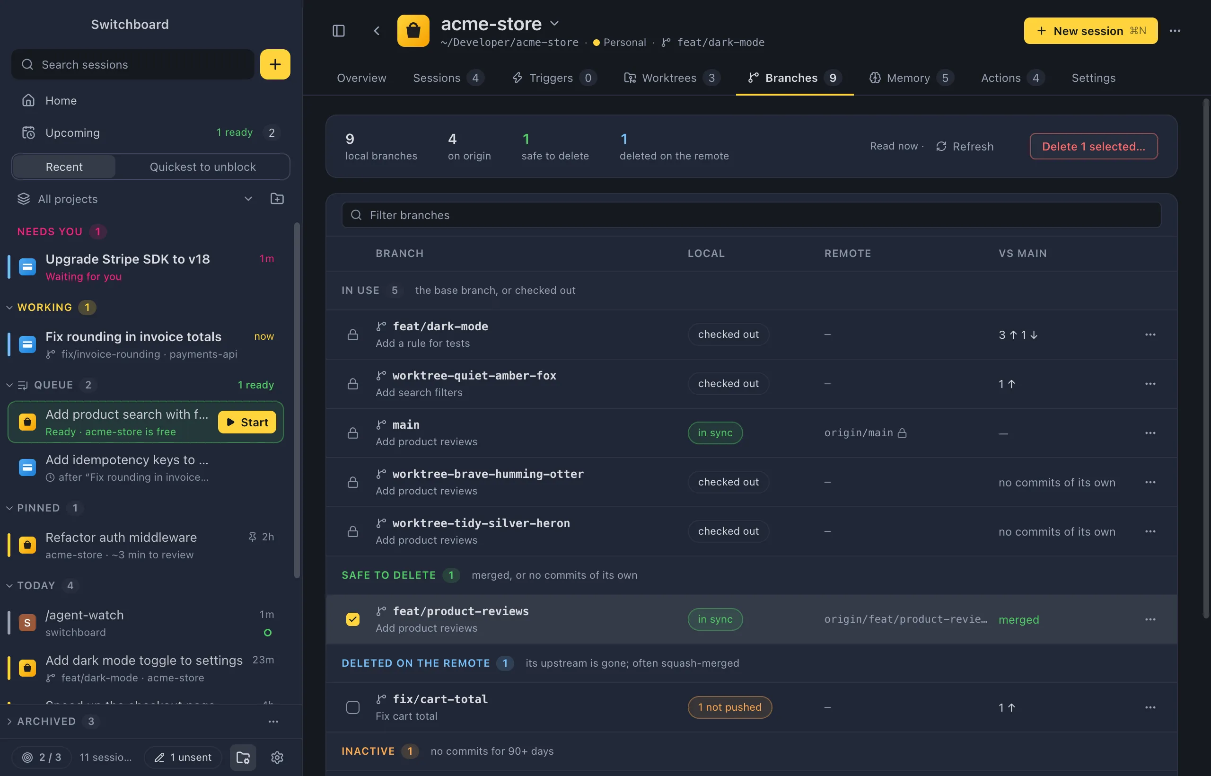Open the settings gear in the sidebar footer
Image resolution: width=1211 pixels, height=776 pixels.
coord(277,758)
